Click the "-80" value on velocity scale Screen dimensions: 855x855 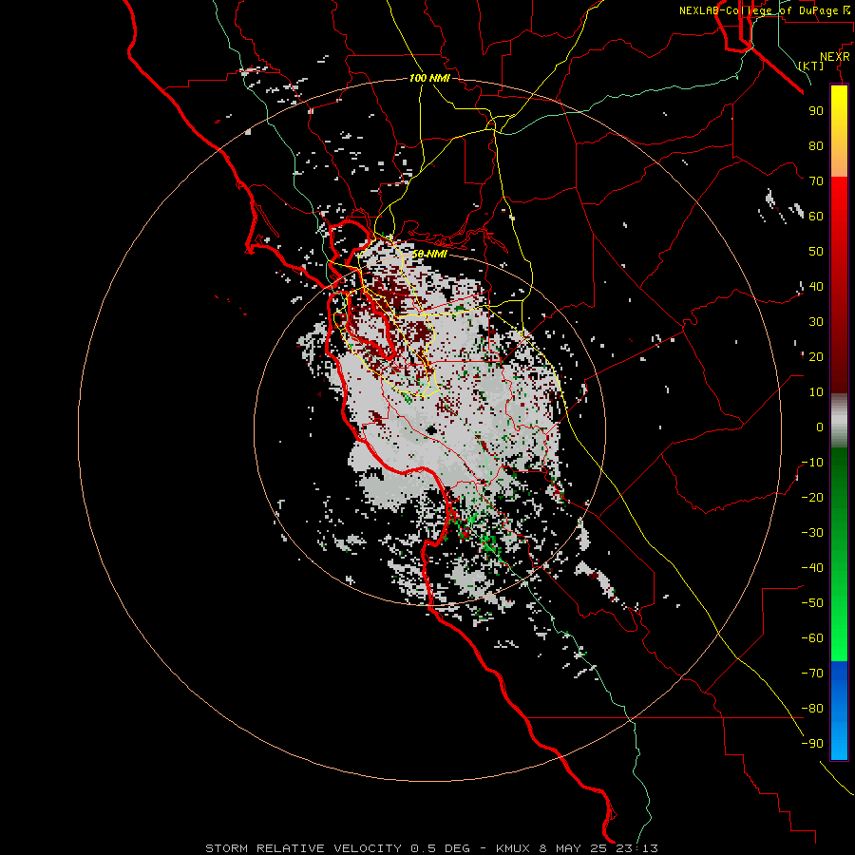[812, 709]
